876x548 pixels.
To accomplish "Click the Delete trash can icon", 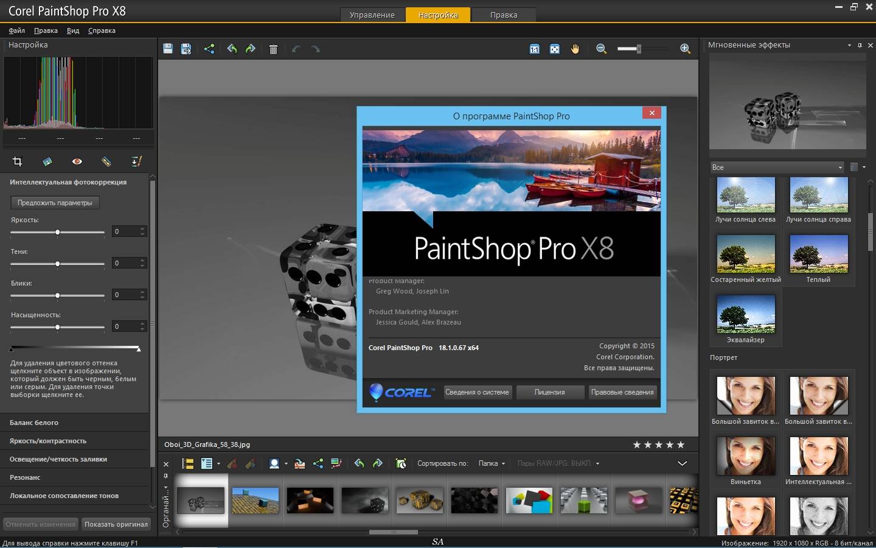I will [x=273, y=49].
